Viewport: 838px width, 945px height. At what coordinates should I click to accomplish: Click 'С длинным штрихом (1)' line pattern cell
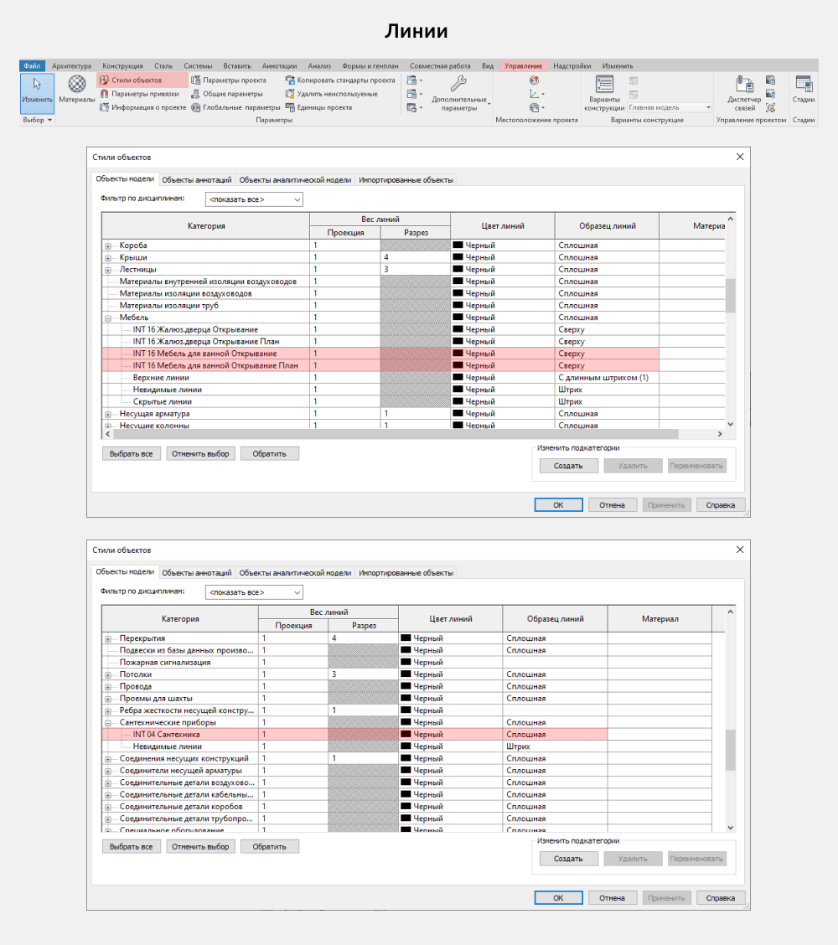click(x=607, y=378)
